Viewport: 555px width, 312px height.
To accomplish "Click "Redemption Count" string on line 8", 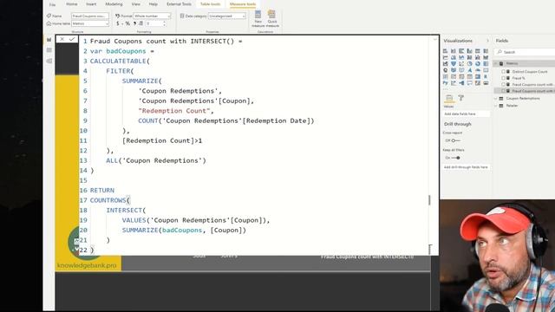I will pos(173,111).
